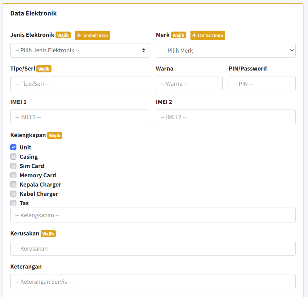Image resolution: width=308 pixels, height=297 pixels.
Task: Check the Memory Card option
Action: click(x=13, y=175)
